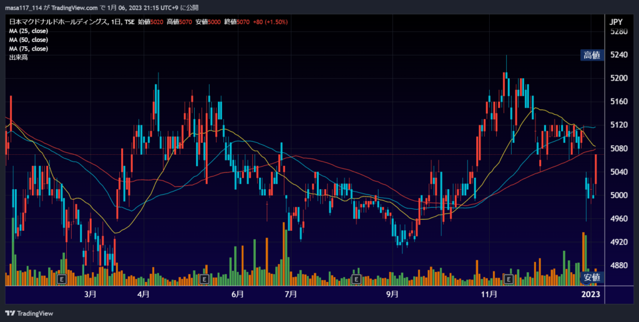Click the 5080 price axis label
Viewport: 639px width, 322px height.
(619, 149)
